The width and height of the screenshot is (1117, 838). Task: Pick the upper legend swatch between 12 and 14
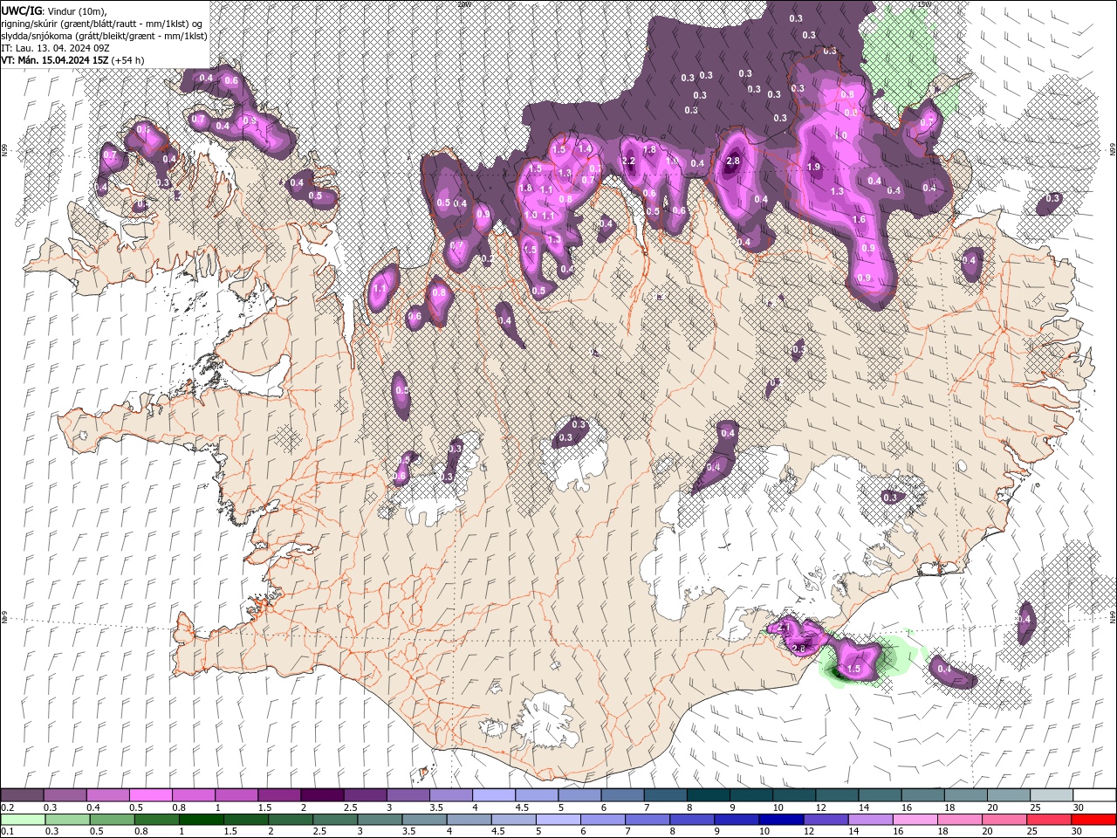(836, 794)
